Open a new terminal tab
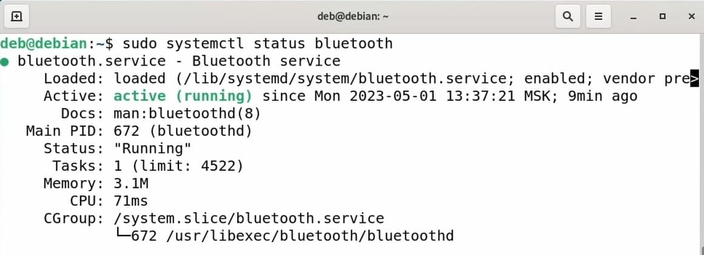This screenshot has height=255, width=704. 16,16
